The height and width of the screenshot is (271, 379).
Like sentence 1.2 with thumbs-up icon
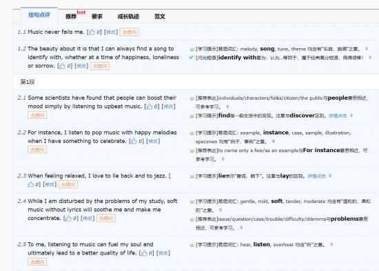click(x=62, y=66)
